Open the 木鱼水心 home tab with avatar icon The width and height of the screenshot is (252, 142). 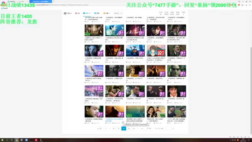68,13
